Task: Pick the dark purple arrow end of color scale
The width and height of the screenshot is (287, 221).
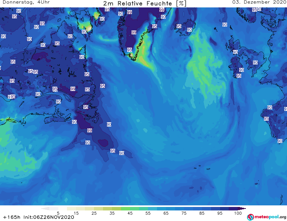Action: tap(242, 209)
